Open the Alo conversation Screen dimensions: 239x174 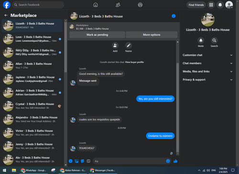pyautogui.click(x=33, y=160)
